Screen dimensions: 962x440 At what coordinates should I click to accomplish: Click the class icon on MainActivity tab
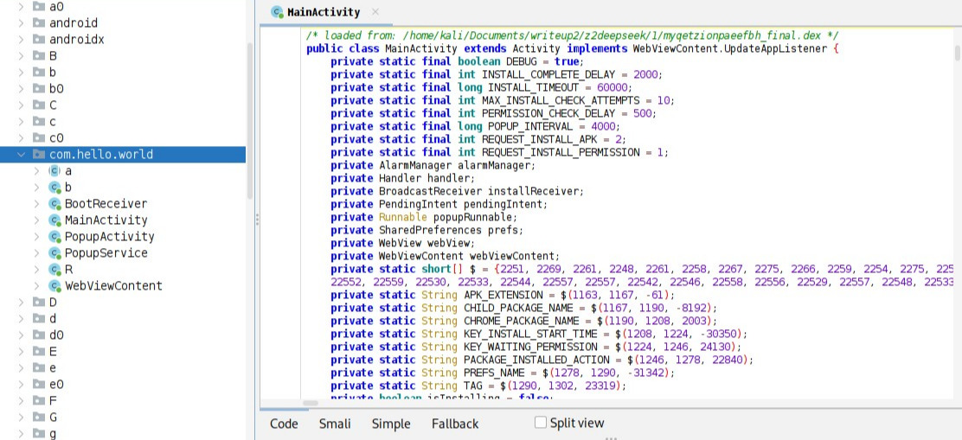coord(277,13)
